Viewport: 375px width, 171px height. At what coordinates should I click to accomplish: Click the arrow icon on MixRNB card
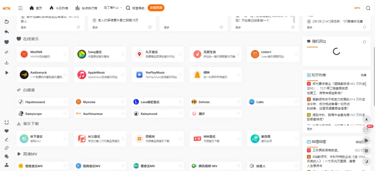tap(65, 54)
